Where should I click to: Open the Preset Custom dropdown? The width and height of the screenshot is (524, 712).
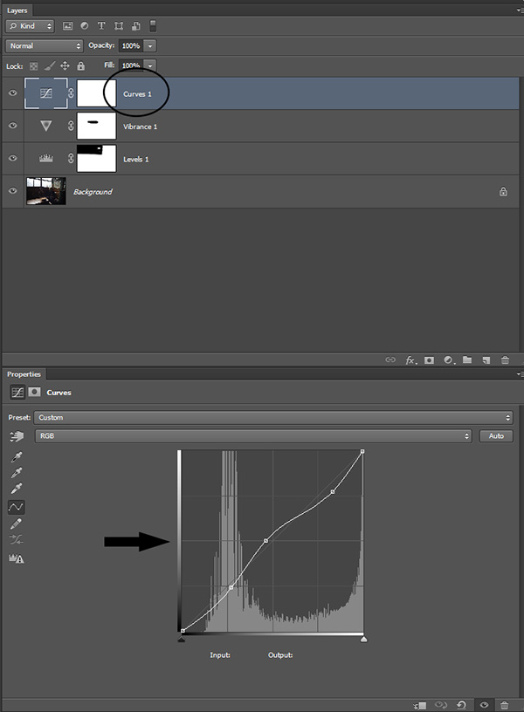(x=273, y=417)
